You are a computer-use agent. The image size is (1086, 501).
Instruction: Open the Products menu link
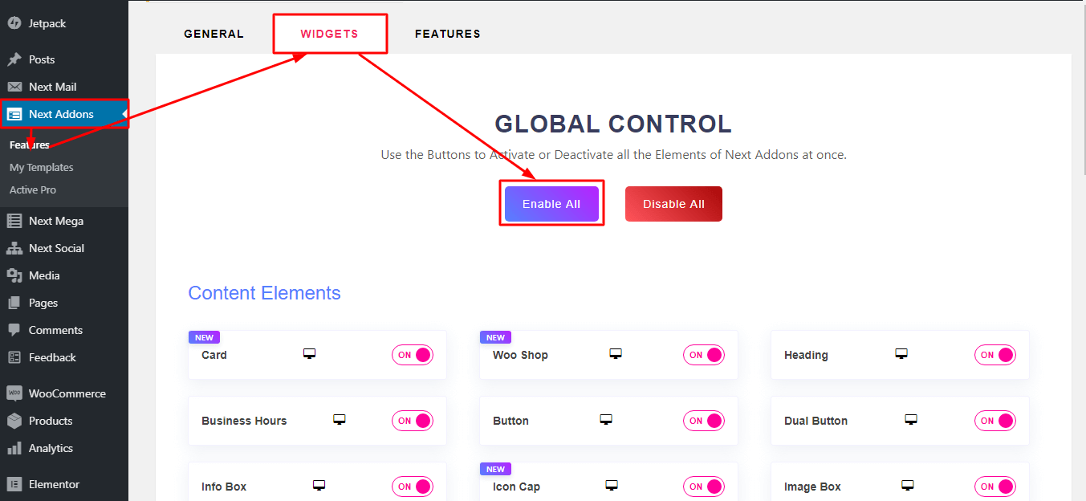click(51, 421)
